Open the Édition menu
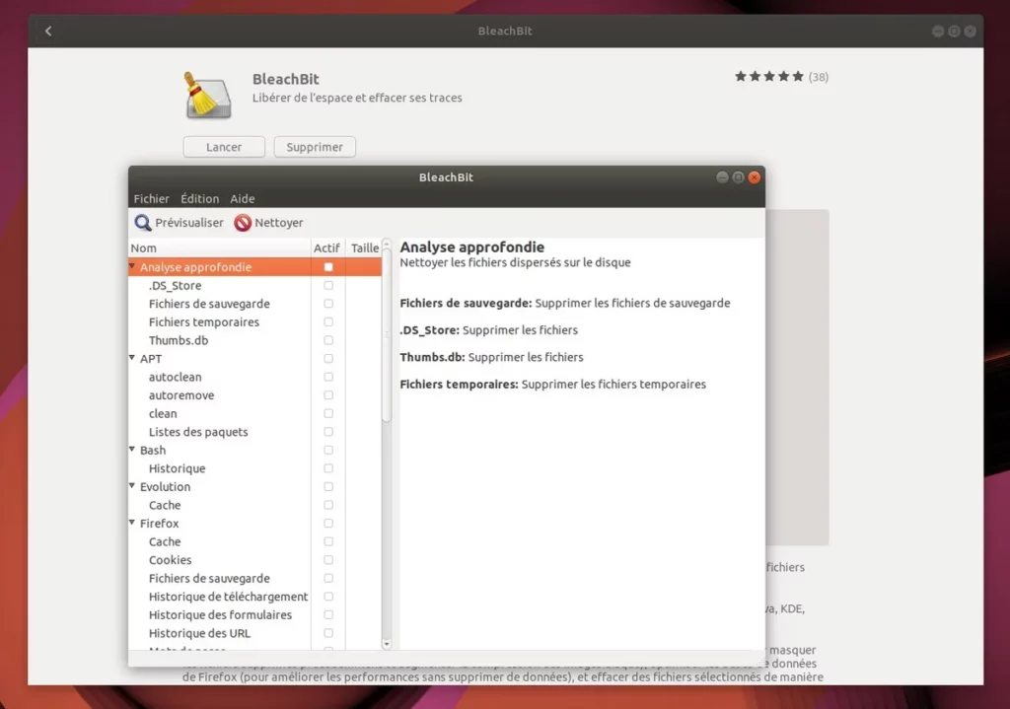The width and height of the screenshot is (1010, 709). pyautogui.click(x=199, y=199)
